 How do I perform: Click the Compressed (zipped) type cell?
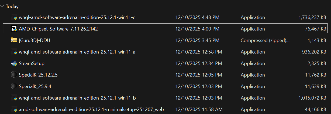point(265,40)
